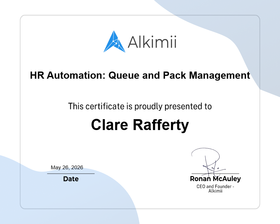Click 'This certificate is proudly presented to' line
Screen dimensions: 280x224
coord(140,106)
